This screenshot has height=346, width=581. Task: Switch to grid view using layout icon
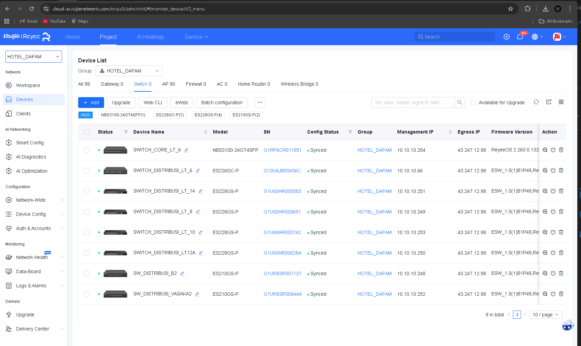561,102
